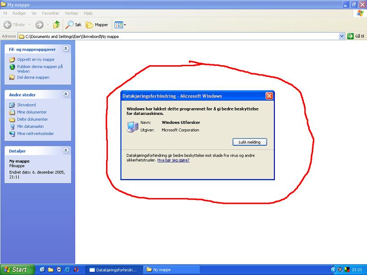Screen dimensions: 367x275
Task: Open Mine nettverkssteder link
Action: pyautogui.click(x=35, y=134)
